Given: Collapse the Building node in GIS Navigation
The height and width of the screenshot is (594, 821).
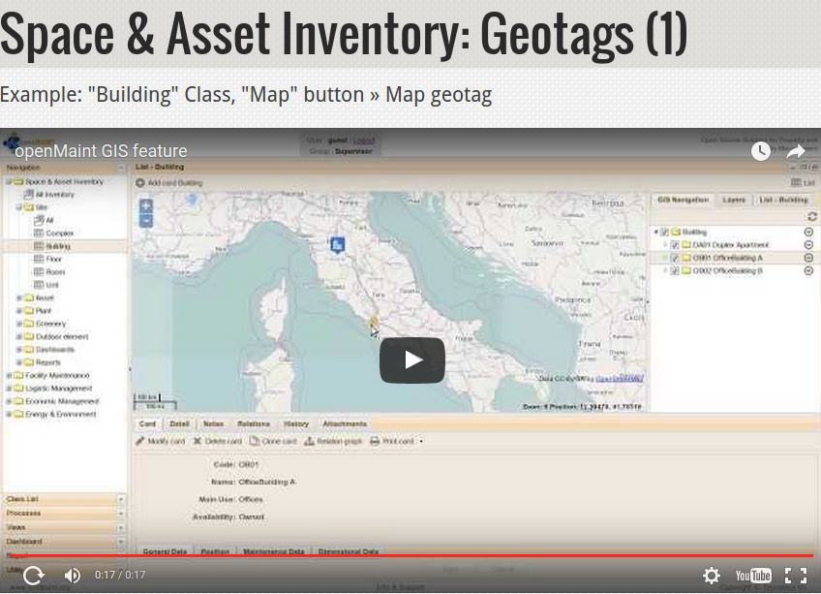Looking at the screenshot, I should point(656,232).
